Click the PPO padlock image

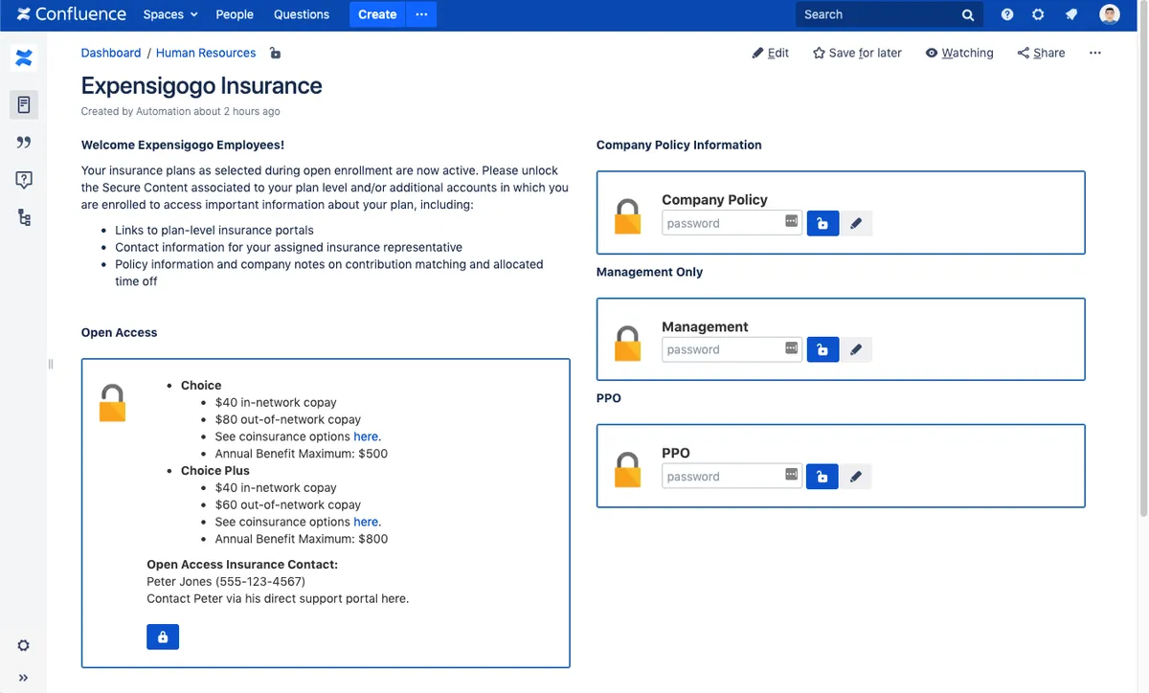point(627,469)
